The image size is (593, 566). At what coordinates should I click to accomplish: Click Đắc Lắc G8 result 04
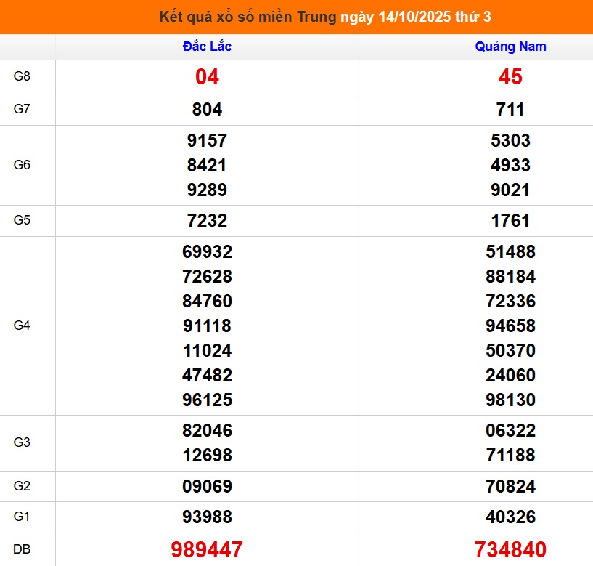[207, 77]
